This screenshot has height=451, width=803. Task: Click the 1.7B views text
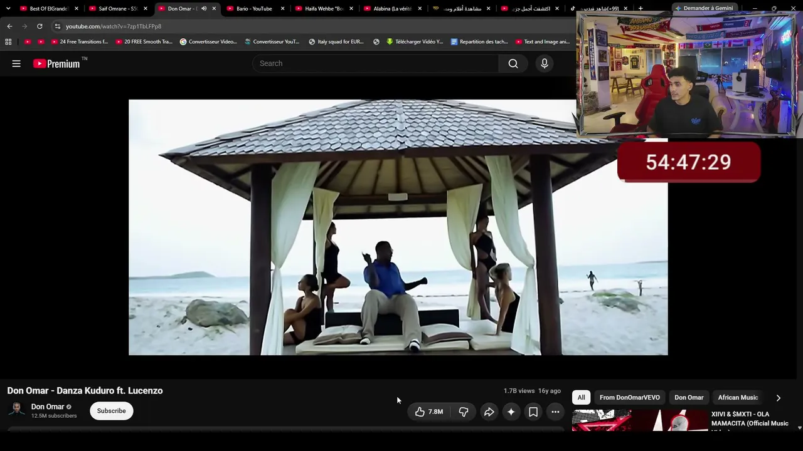tap(519, 391)
